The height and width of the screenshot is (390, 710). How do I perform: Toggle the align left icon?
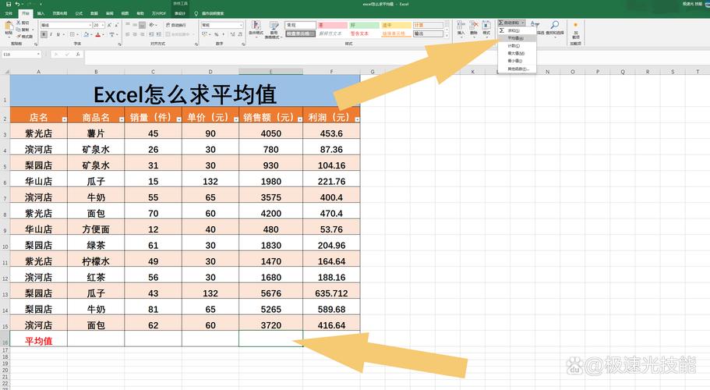click(127, 34)
